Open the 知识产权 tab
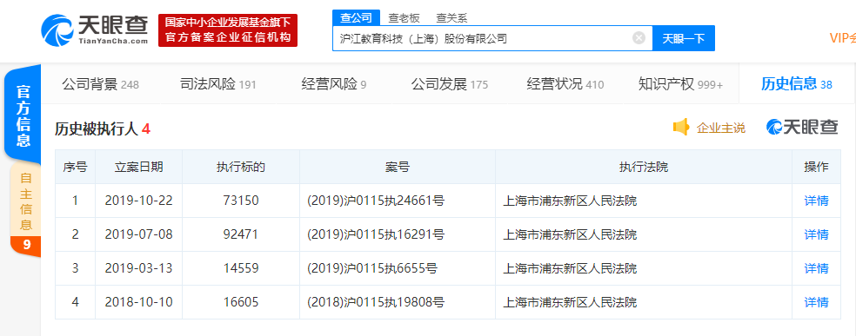Screen dimensions: 856x336 coord(680,84)
